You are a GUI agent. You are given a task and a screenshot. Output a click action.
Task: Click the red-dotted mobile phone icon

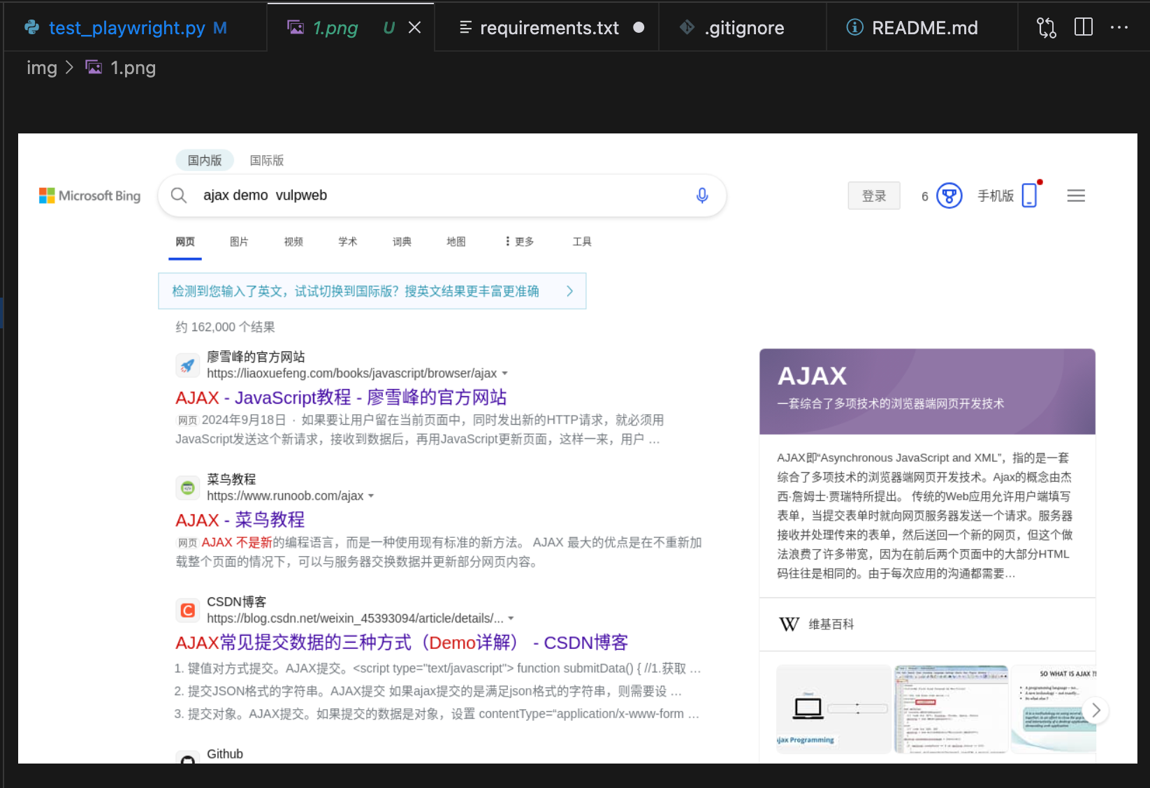click(1030, 195)
